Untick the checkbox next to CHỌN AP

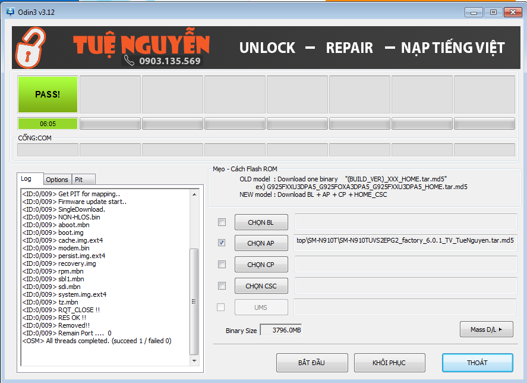(222, 243)
